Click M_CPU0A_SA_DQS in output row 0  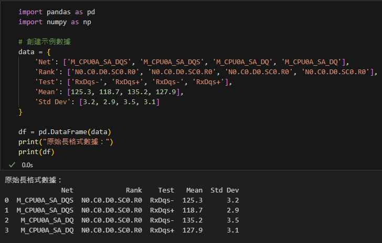(x=45, y=200)
